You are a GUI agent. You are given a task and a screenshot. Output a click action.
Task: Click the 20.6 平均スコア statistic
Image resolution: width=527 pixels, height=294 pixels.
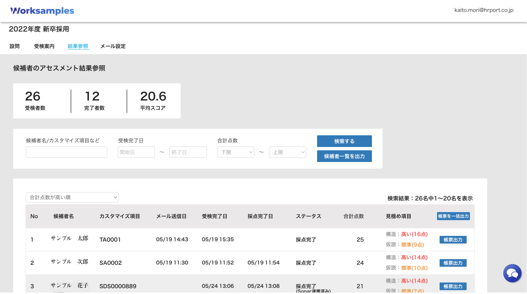coord(153,101)
